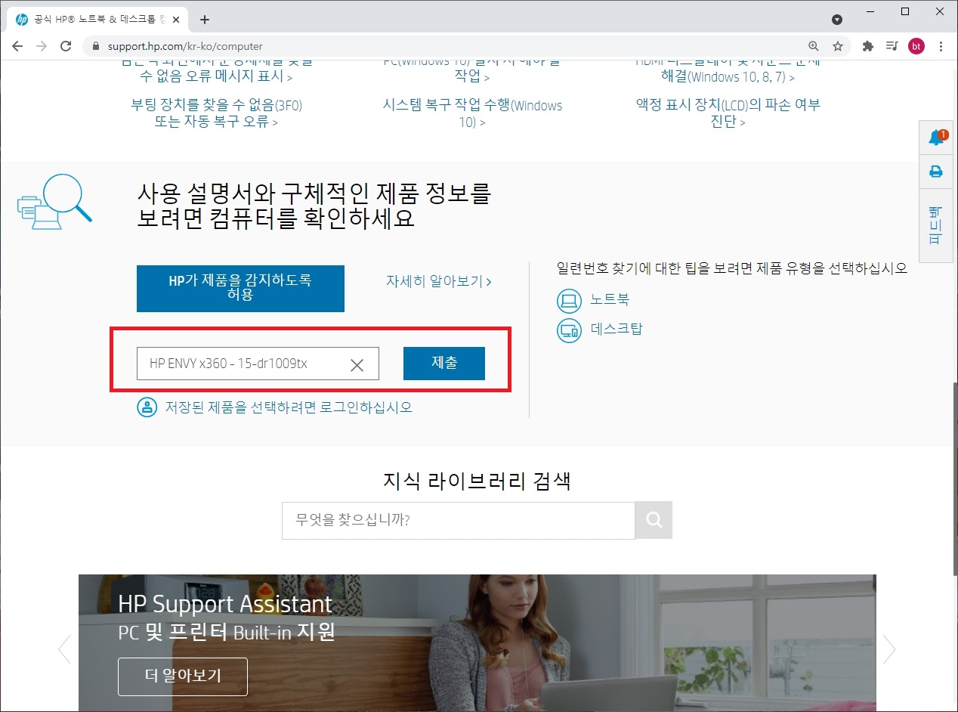958x712 pixels.
Task: Open the media control playlist icon
Action: [x=892, y=46]
